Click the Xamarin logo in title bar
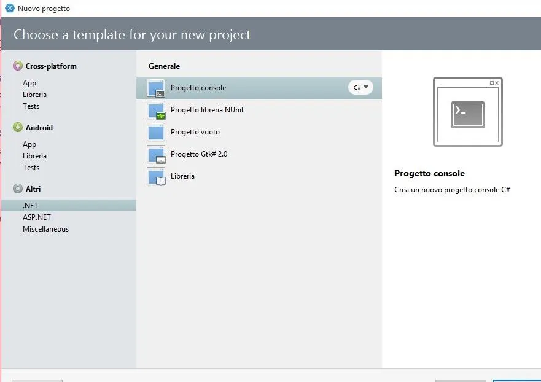This screenshot has height=382, width=541. point(10,8)
